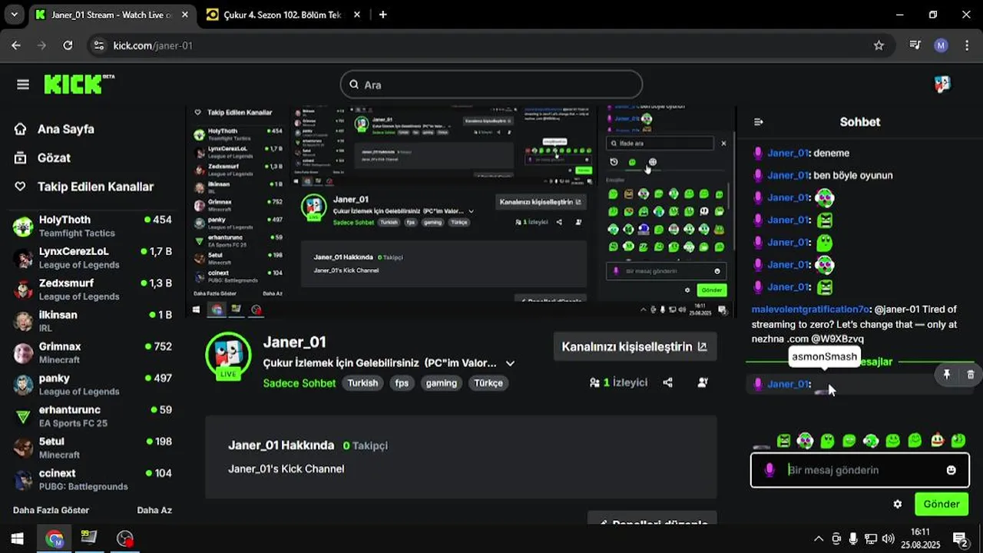Expand the stream title chevron
The image size is (983, 553).
coord(510,363)
